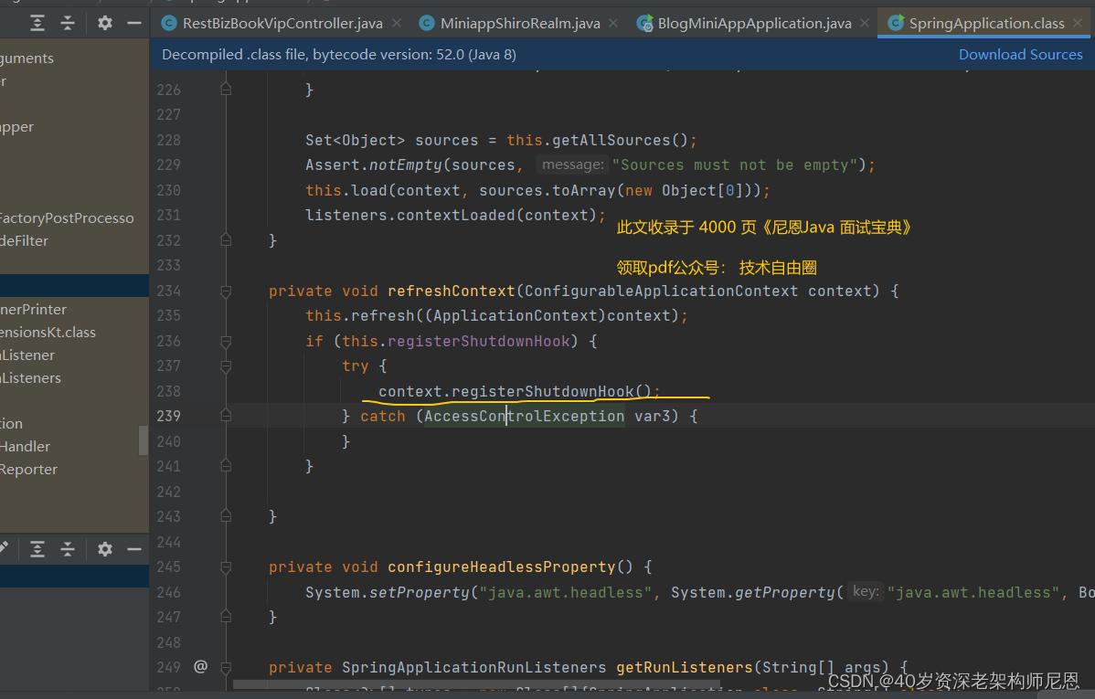
Task: Open lower panel settings gear
Action: click(105, 549)
